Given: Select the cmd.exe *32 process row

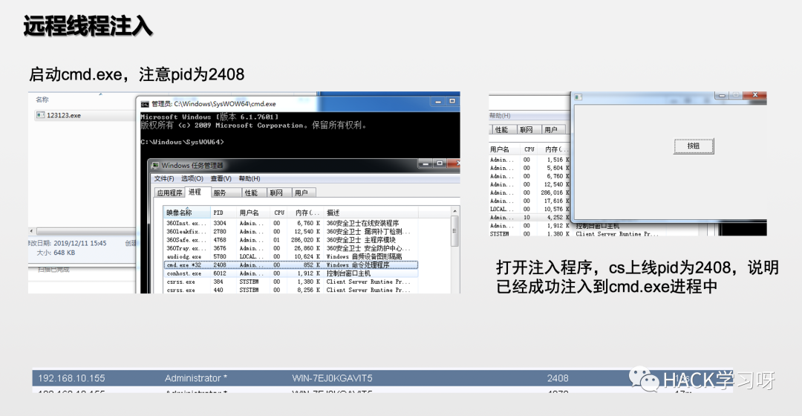Looking at the screenshot, I should (290, 265).
